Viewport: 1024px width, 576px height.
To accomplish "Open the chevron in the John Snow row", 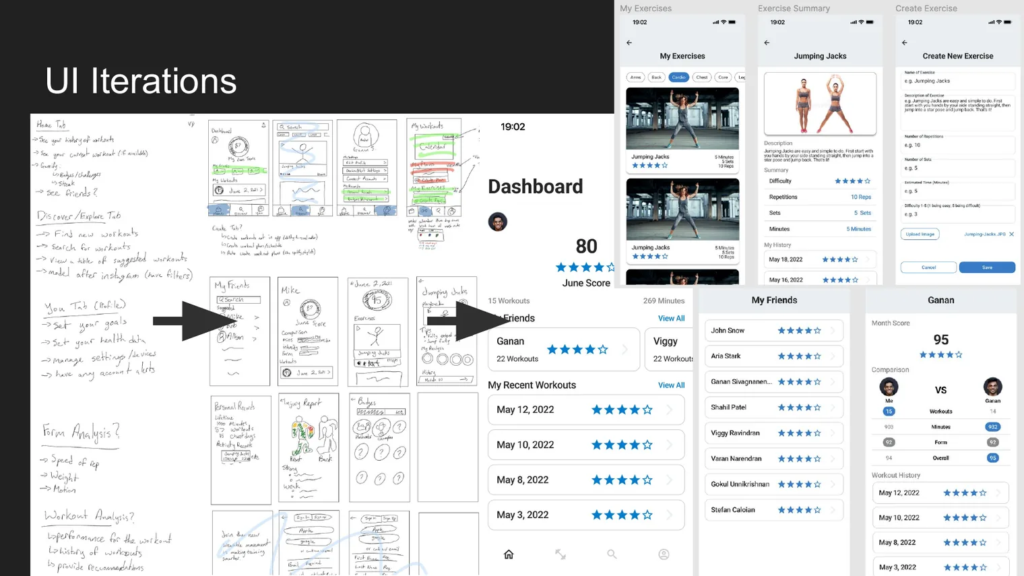I will click(833, 331).
